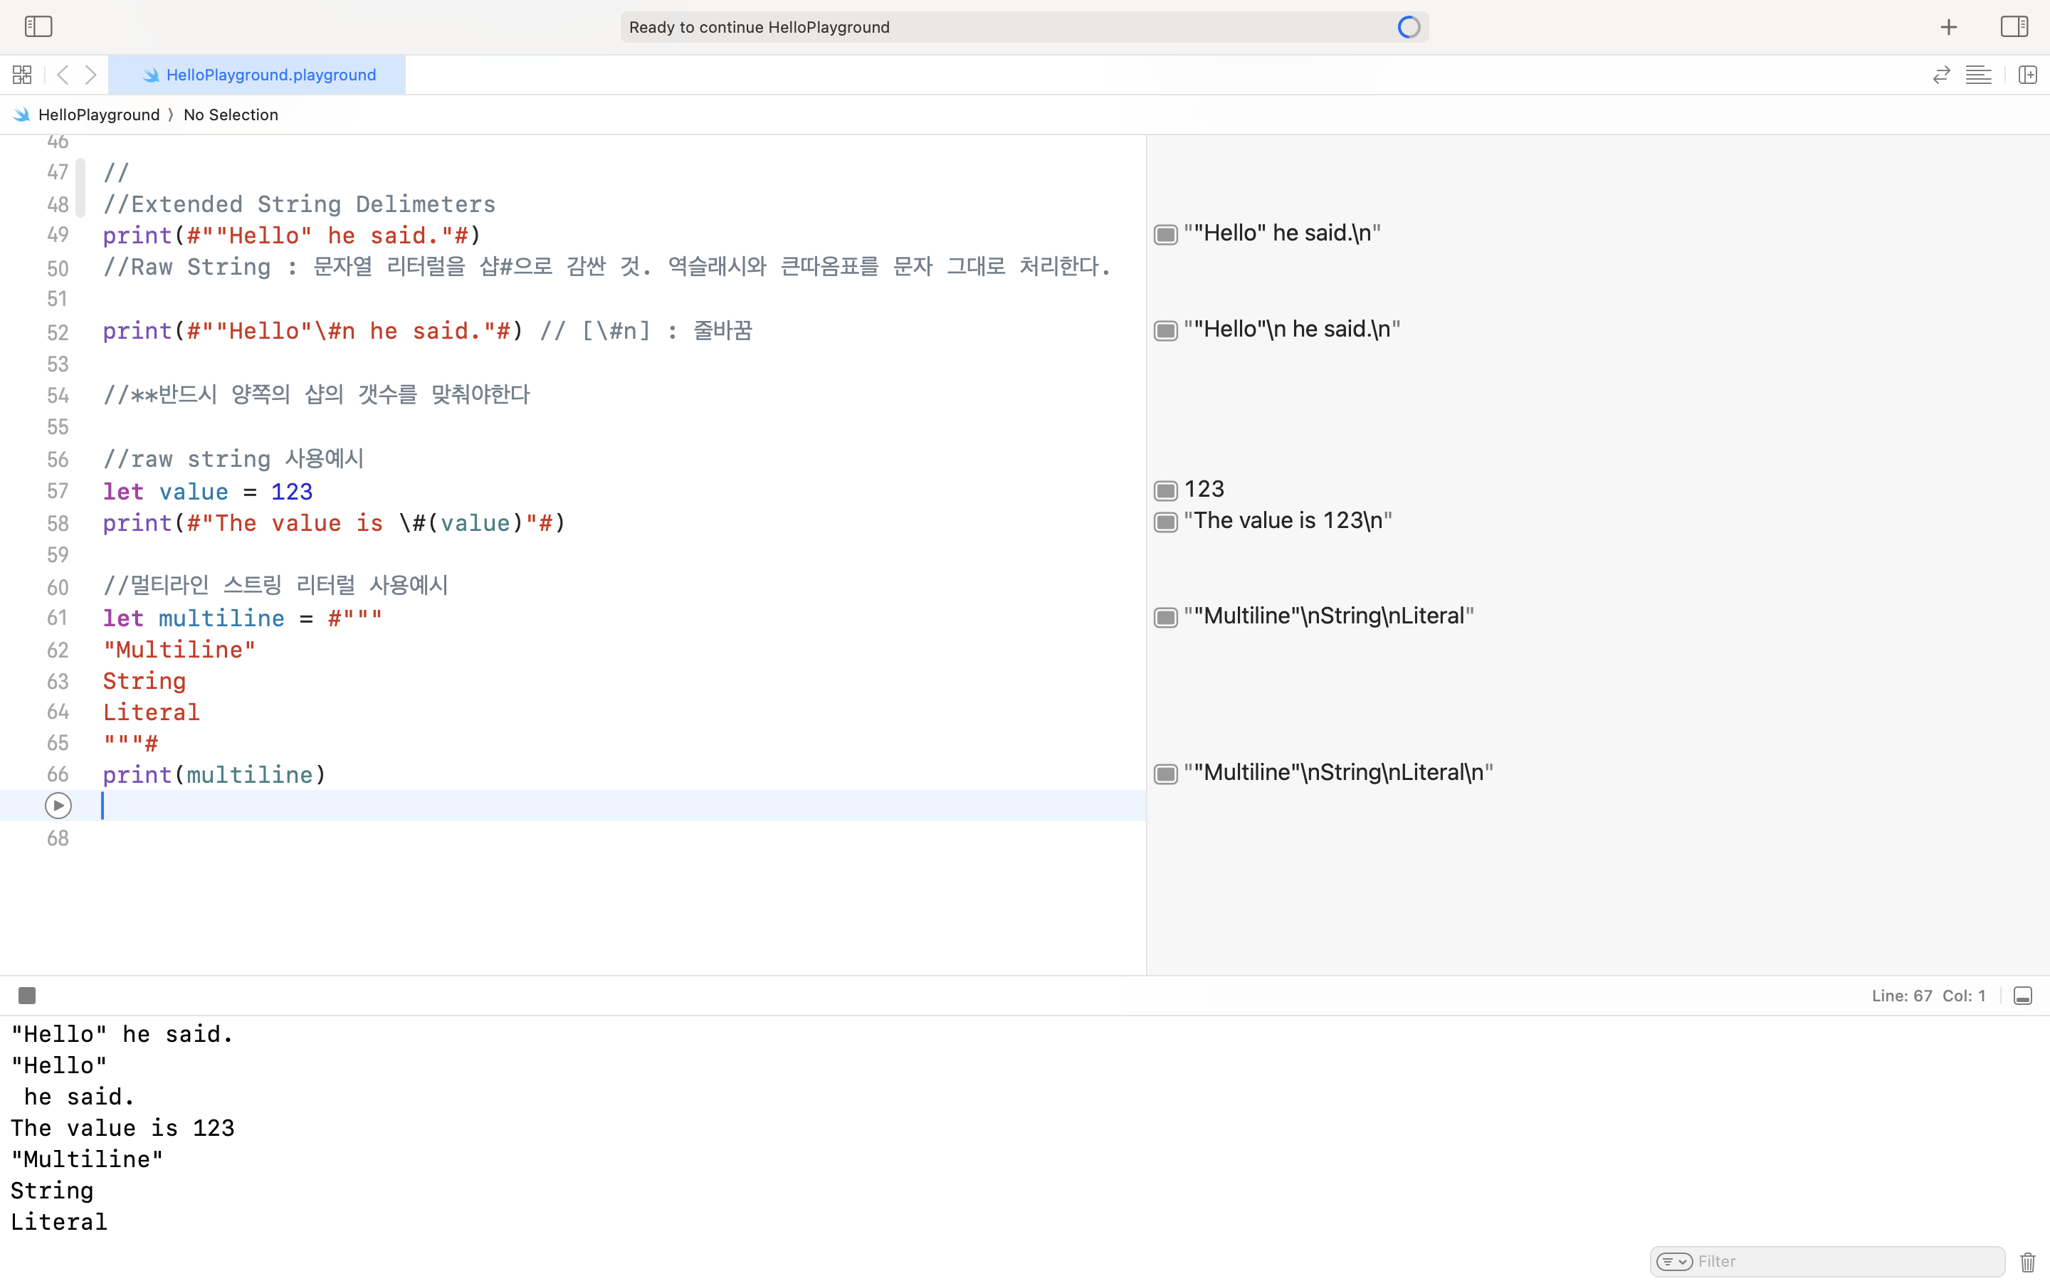Viewport: 2050px width, 1281px height.
Task: Click the '//멀티라인 스트링 리터럴 사용예시' comment
Action: [275, 584]
